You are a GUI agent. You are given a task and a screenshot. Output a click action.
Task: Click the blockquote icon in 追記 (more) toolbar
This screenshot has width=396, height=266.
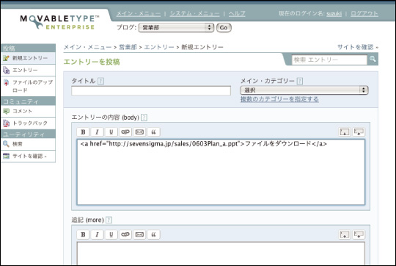tap(153, 234)
